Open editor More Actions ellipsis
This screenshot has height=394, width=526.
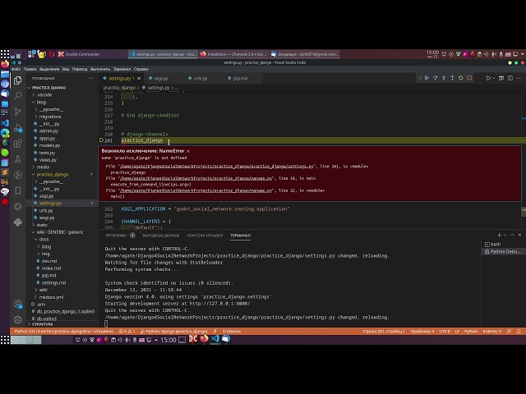[519, 78]
